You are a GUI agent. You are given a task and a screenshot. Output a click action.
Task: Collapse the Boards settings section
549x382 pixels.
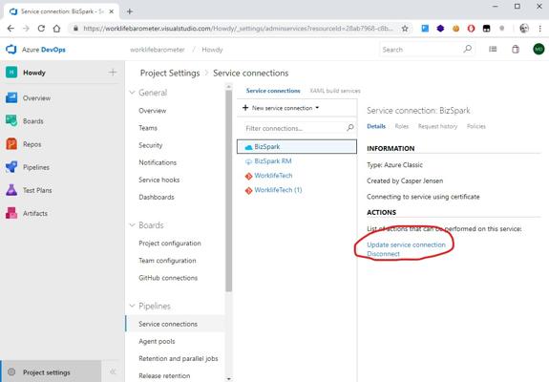132,224
